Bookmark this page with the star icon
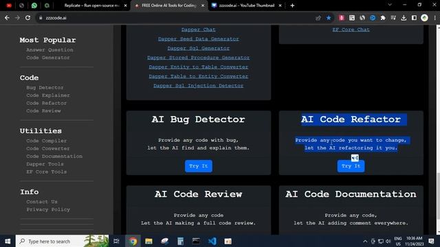 pos(329,18)
